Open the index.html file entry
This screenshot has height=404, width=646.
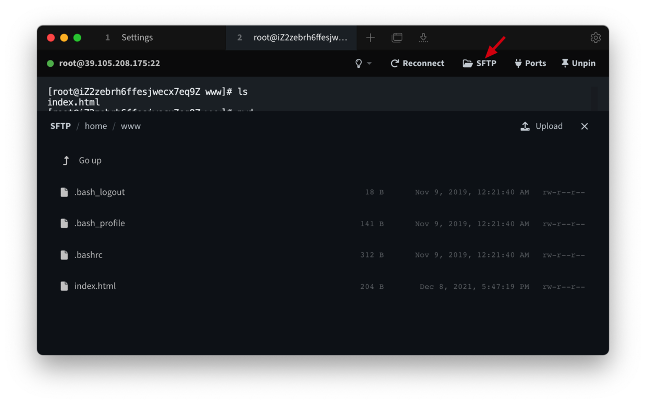click(x=95, y=286)
